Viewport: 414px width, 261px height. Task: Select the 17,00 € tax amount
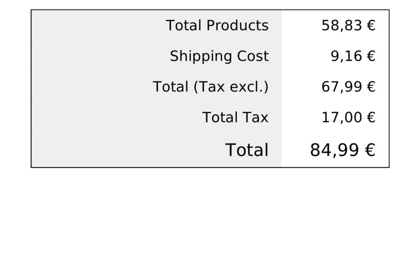coord(348,117)
